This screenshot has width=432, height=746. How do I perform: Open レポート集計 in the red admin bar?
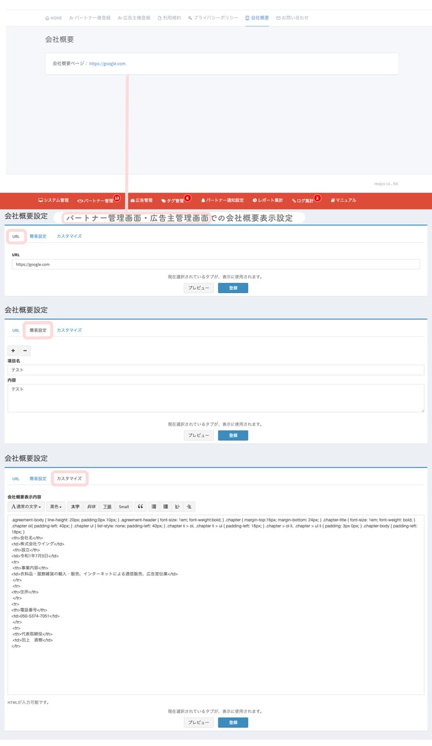[x=268, y=200]
